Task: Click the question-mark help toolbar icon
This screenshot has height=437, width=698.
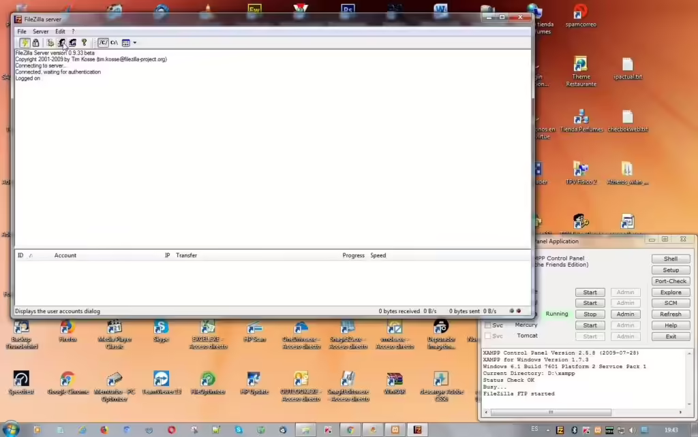Action: point(84,43)
